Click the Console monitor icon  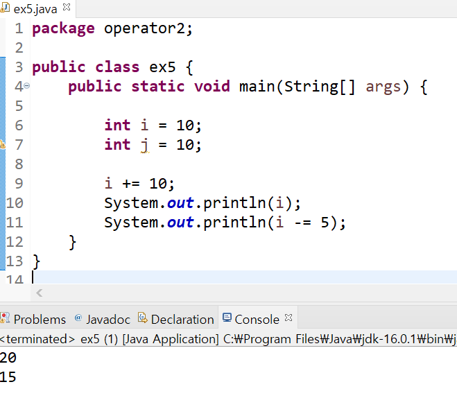[227, 318]
